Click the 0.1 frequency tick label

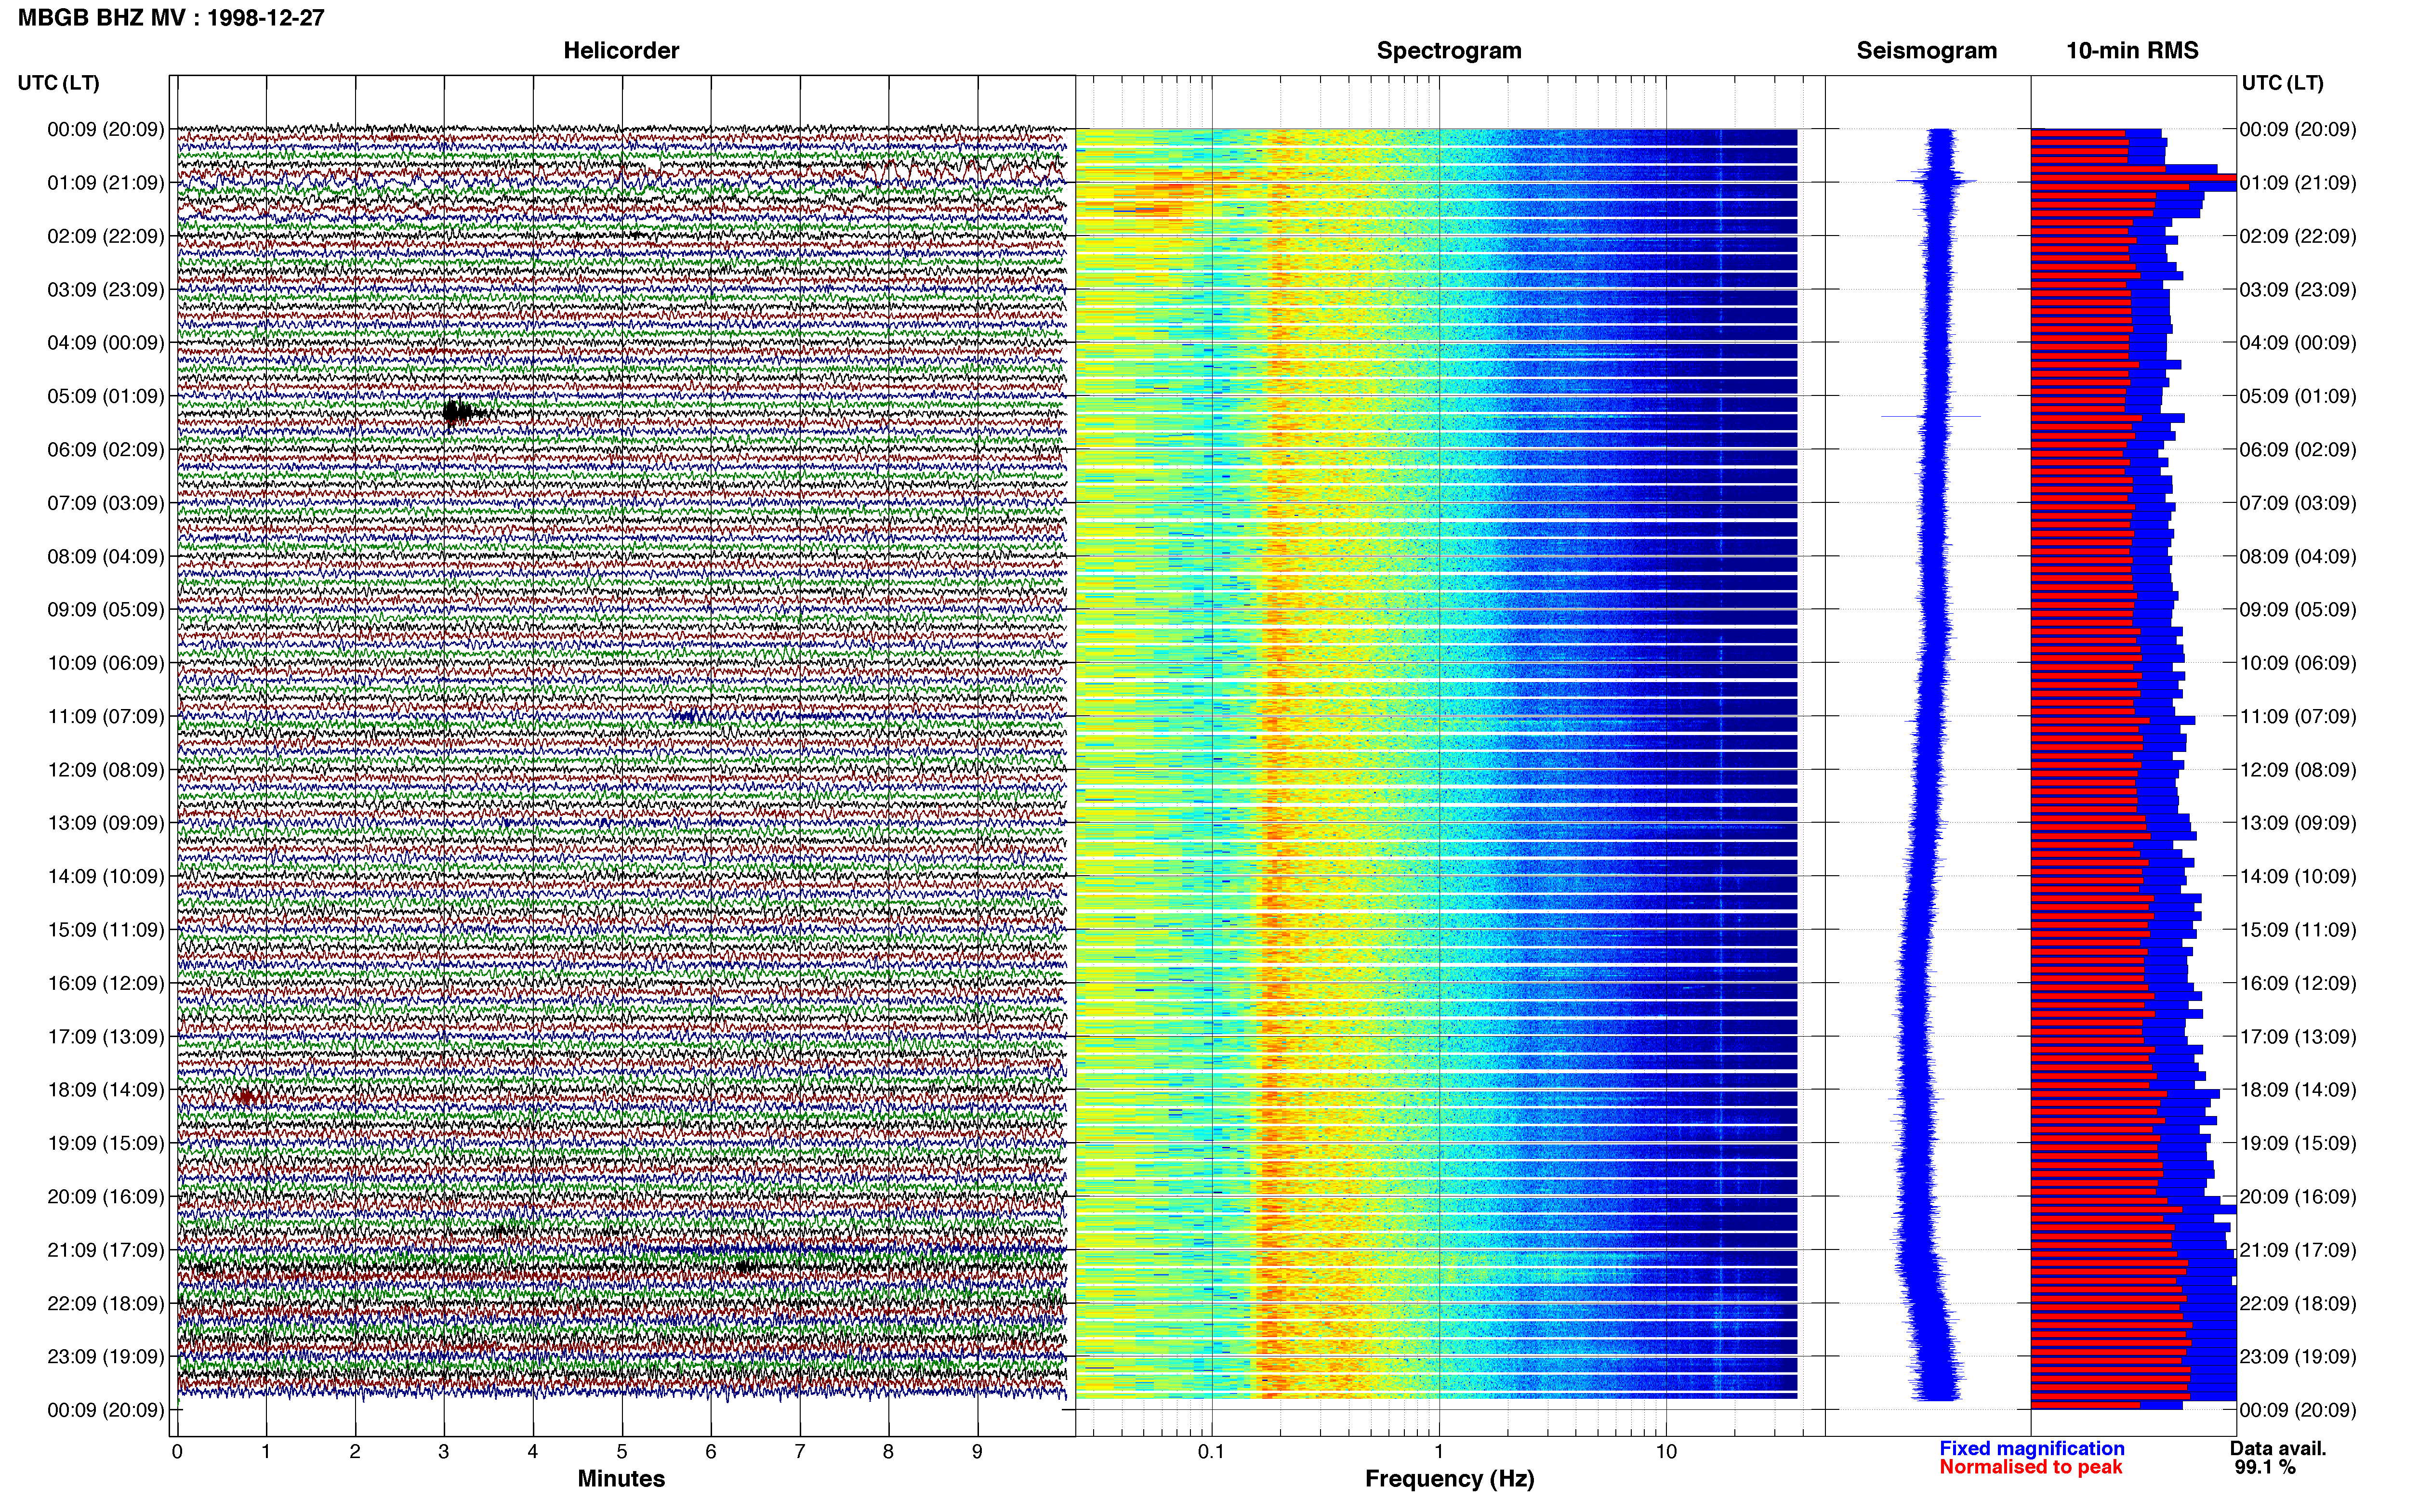point(1211,1452)
